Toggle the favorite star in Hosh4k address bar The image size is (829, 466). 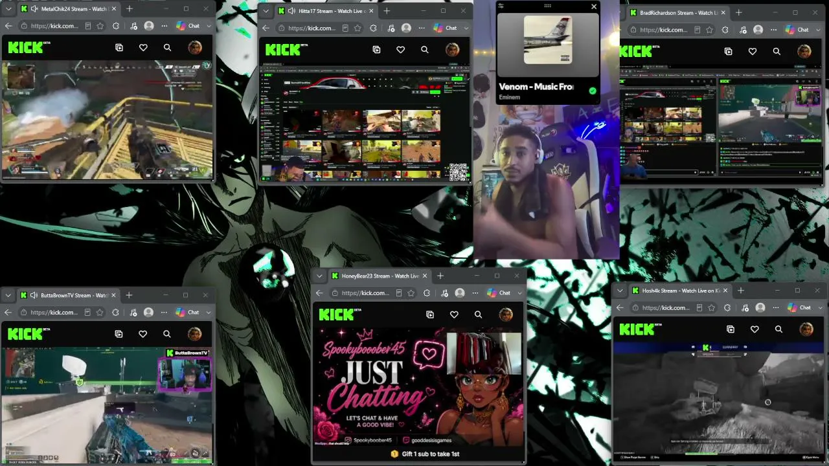pos(712,308)
